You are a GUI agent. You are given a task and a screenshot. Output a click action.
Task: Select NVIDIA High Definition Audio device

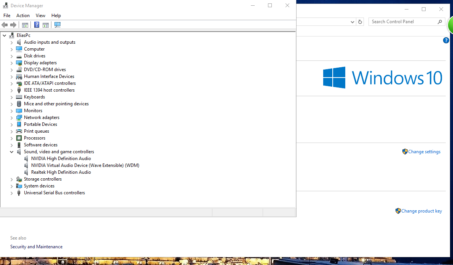[61, 159]
